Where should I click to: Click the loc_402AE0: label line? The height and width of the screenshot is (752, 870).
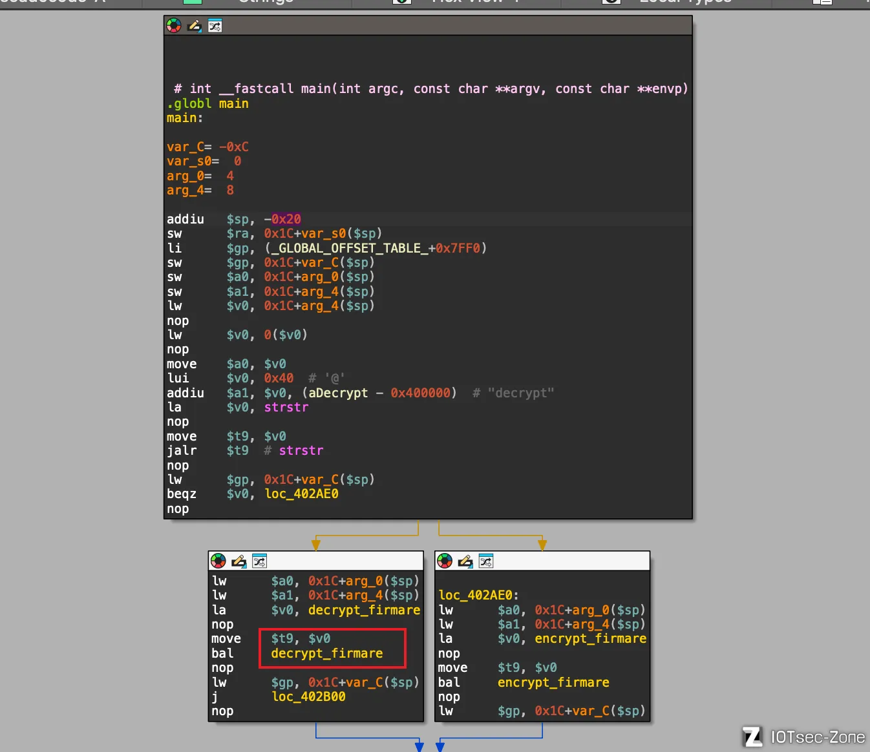point(478,595)
